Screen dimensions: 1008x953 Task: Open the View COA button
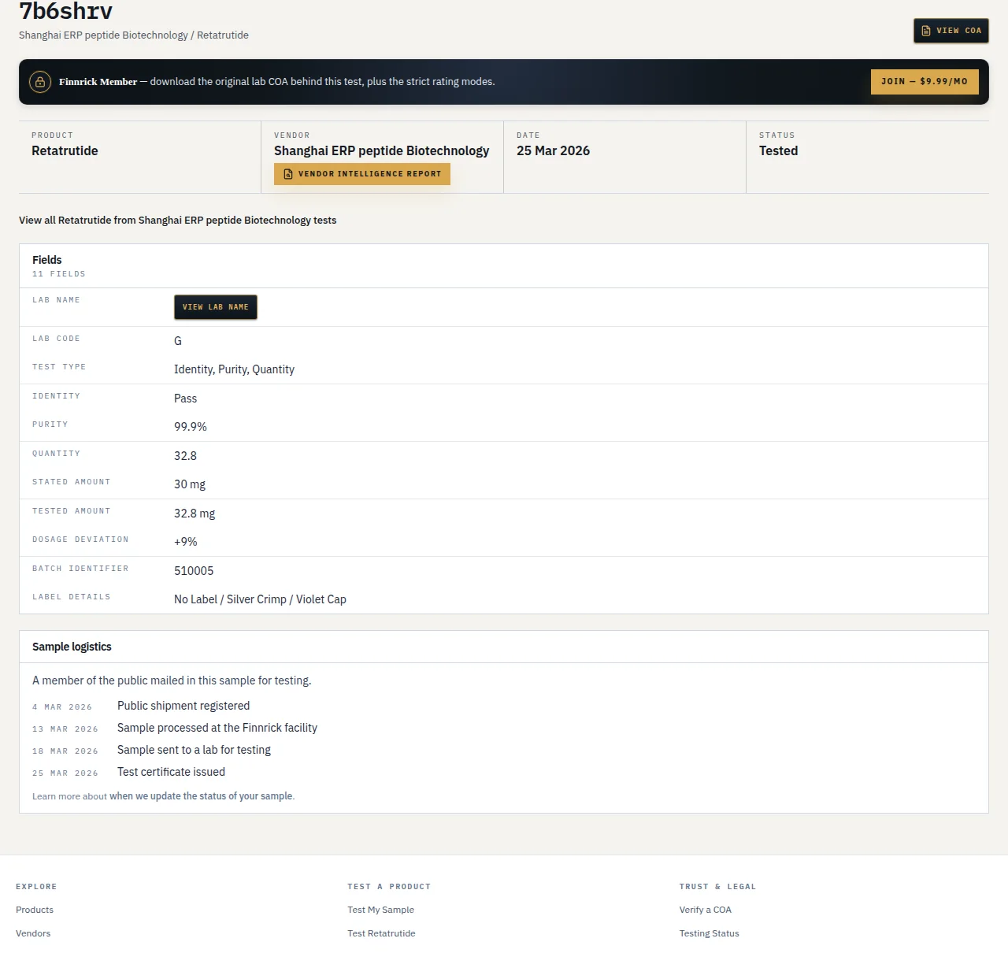[951, 31]
